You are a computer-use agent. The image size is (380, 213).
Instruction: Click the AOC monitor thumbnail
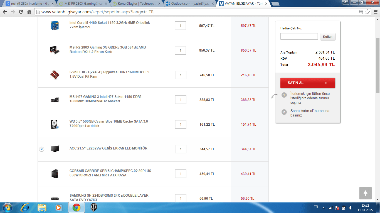55,149
